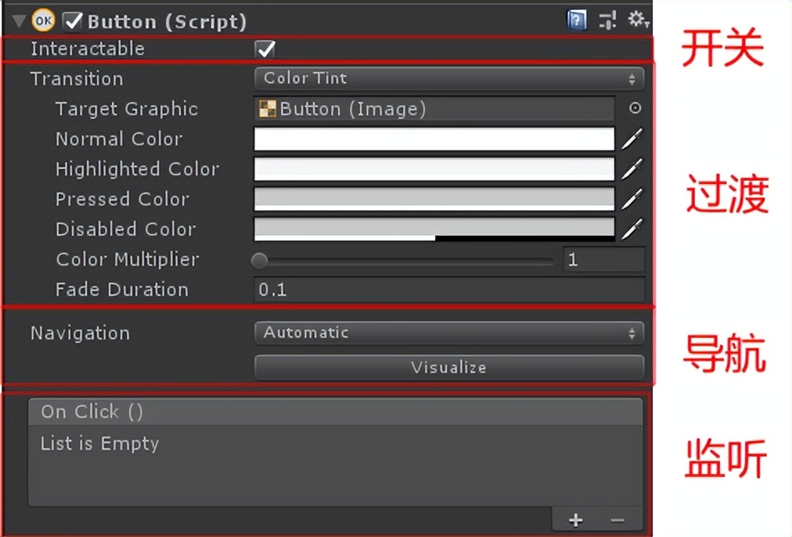792x537 pixels.
Task: Click the On Click () event header
Action: 336,412
